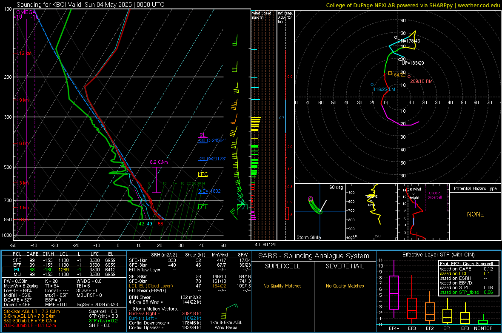
Task: Click Sfc-3km AGL LR = 7.2 C/km
Action: click(x=32, y=311)
